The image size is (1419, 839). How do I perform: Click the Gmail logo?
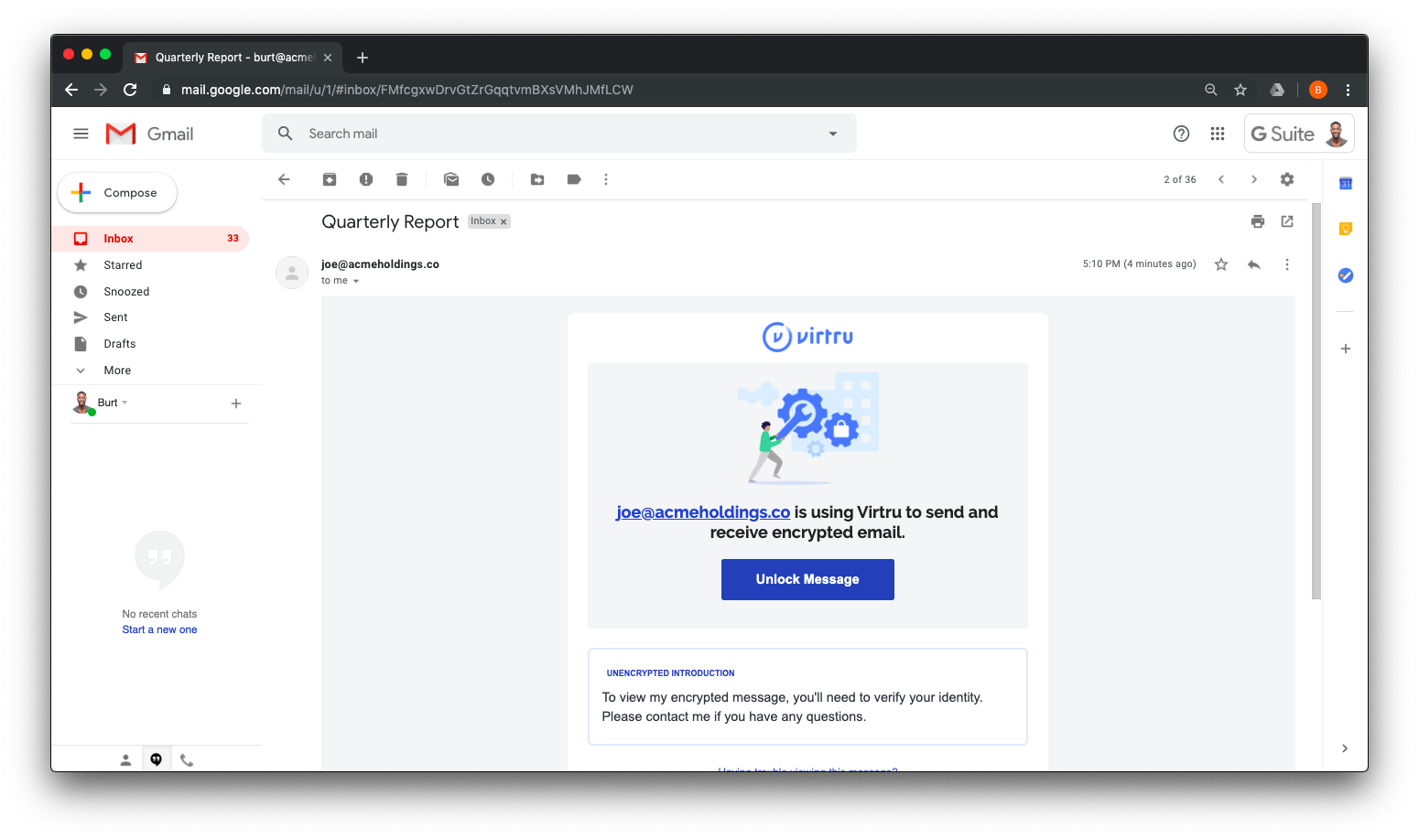(x=149, y=134)
